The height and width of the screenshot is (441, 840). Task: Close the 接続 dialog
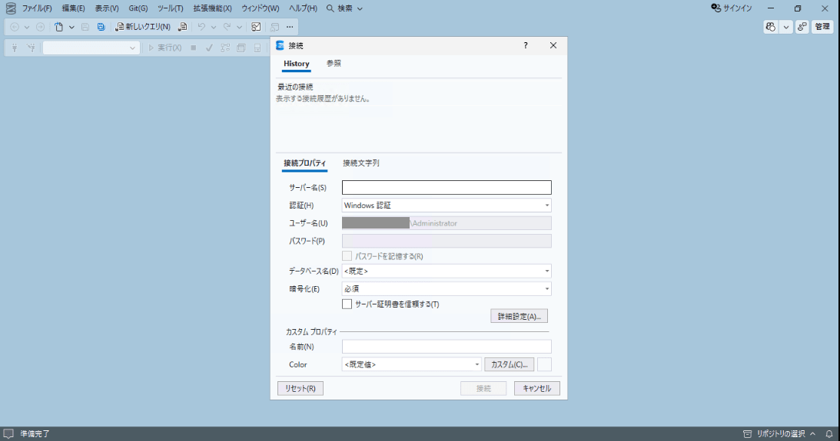(553, 45)
